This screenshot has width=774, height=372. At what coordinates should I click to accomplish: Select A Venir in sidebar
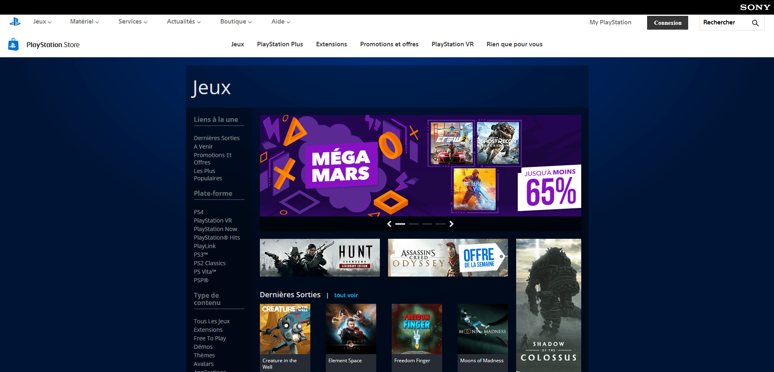203,147
